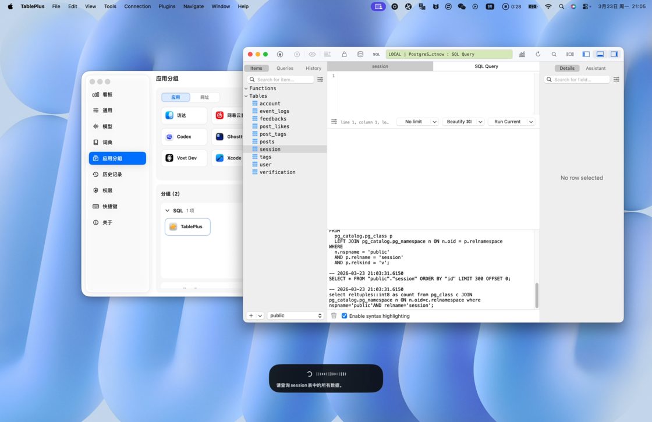Open 权限 in the settings window sidebar
This screenshot has height=422, width=652.
pos(117,190)
